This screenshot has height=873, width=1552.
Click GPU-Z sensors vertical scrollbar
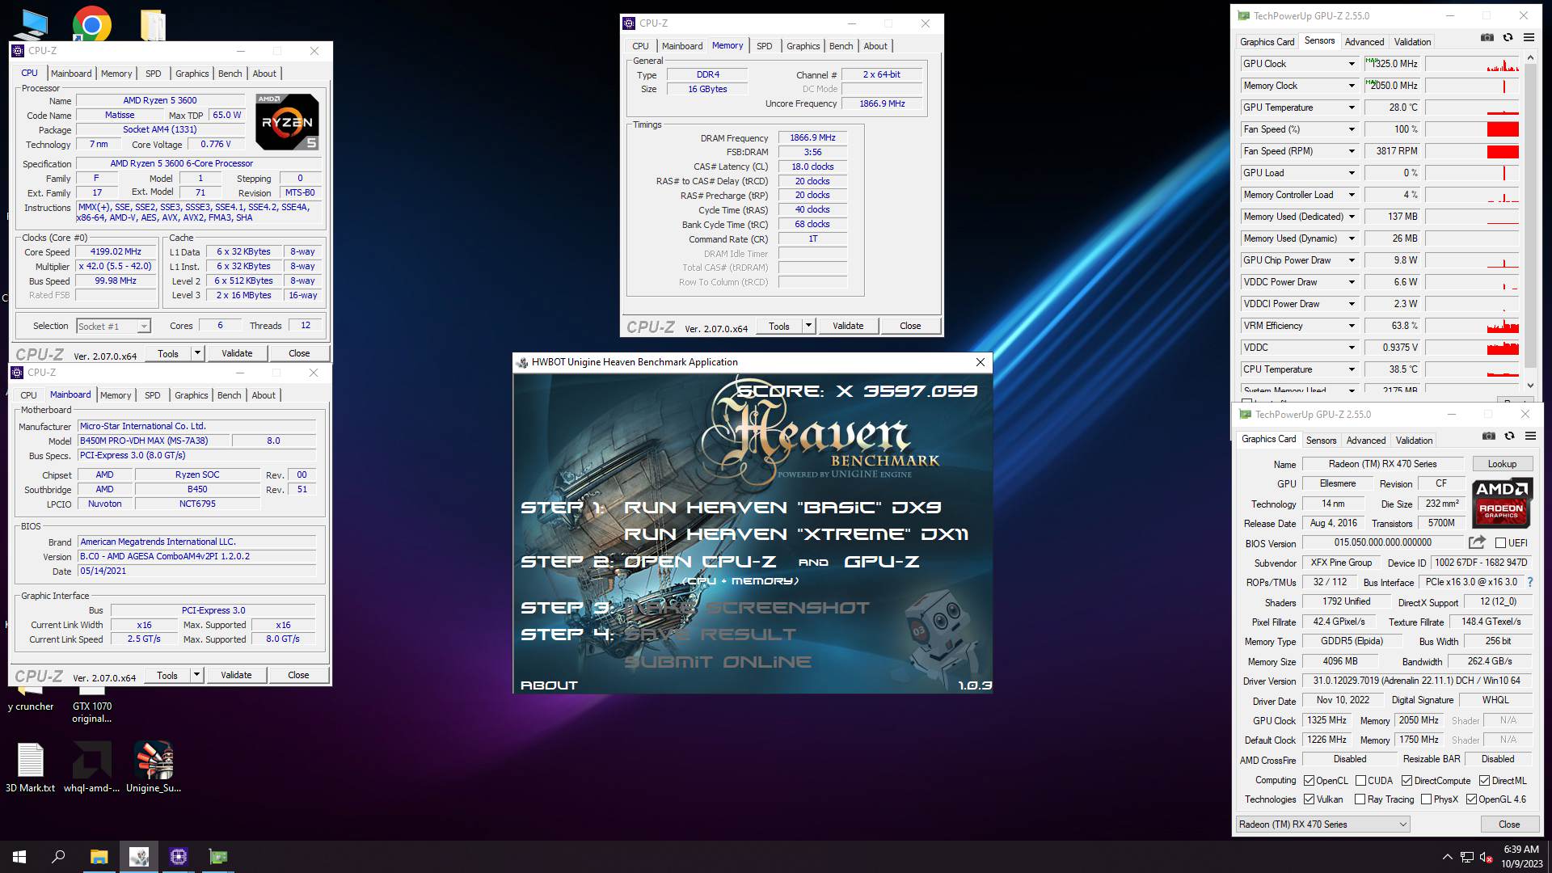tap(1529, 221)
